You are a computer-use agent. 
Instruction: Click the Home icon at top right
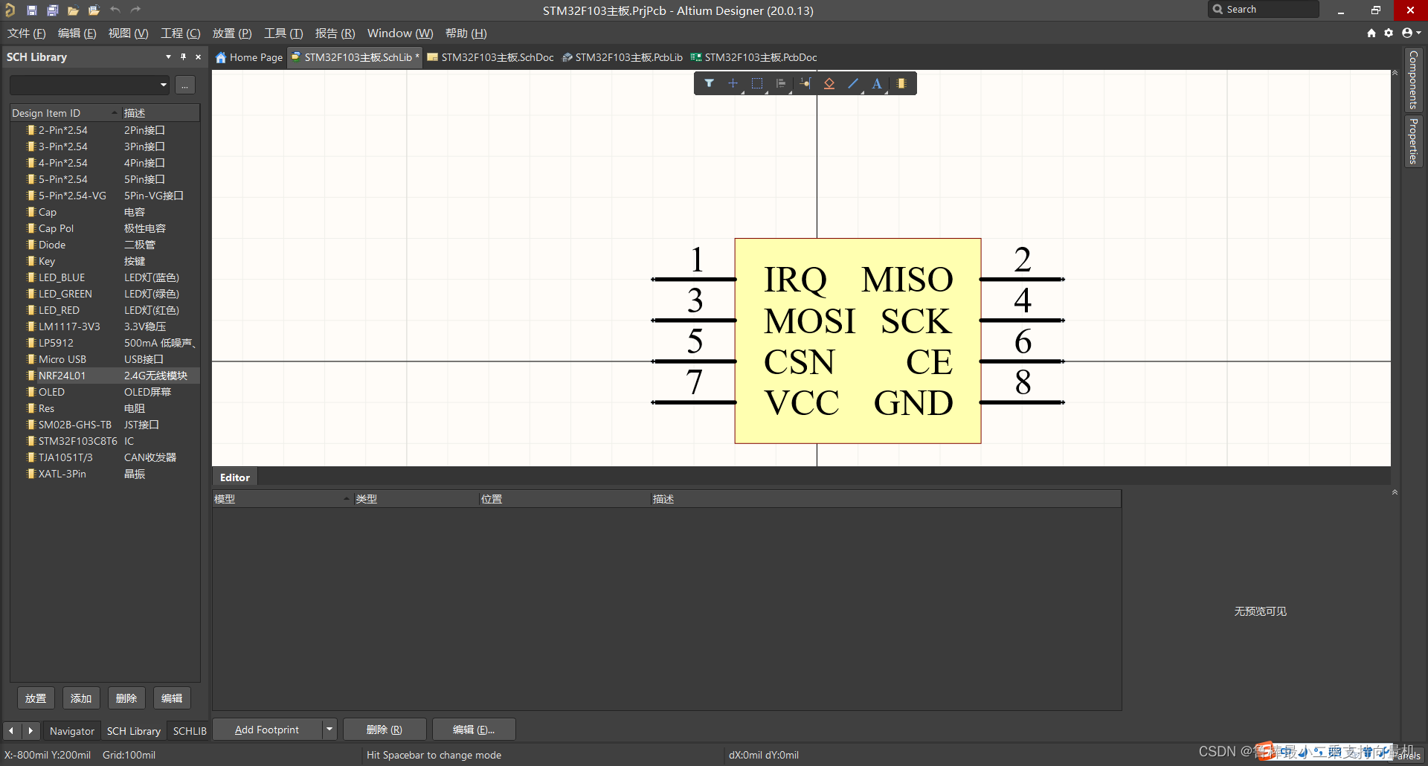1371,33
